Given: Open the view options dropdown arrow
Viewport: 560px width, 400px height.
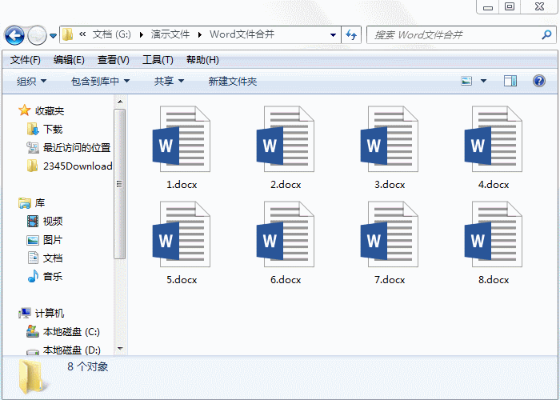Looking at the screenshot, I should pos(483,81).
